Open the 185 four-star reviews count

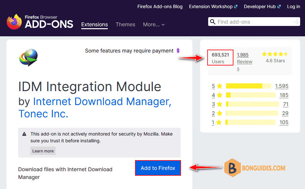284,95
